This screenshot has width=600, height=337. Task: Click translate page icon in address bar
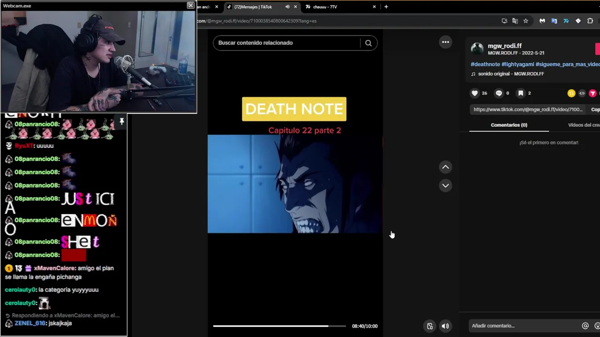tap(515, 21)
